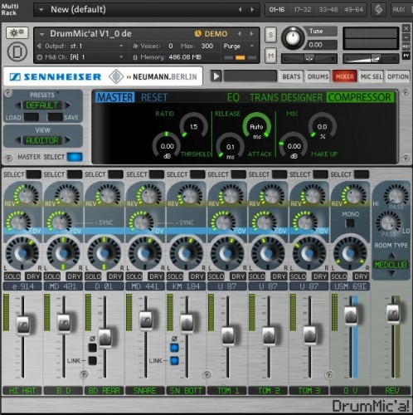
Task: Open the TRANS DESIGNER tab
Action: (286, 97)
